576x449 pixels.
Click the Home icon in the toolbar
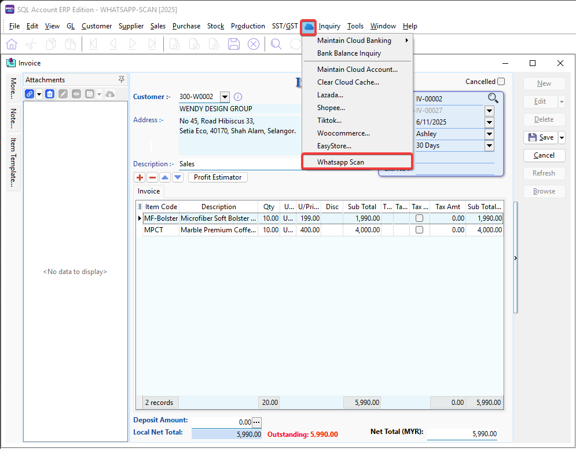click(12, 45)
